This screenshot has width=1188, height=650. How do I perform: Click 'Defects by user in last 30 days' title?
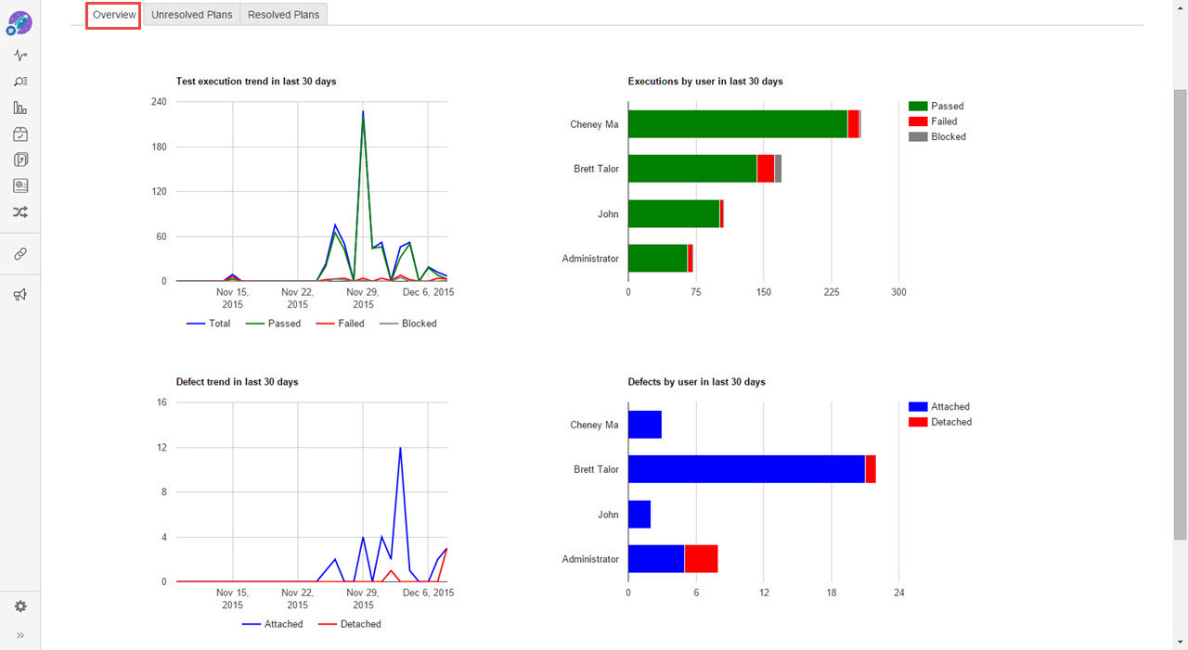[697, 382]
